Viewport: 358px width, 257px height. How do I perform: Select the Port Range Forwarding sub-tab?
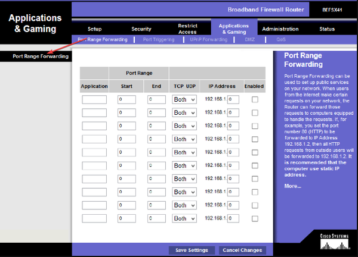103,39
